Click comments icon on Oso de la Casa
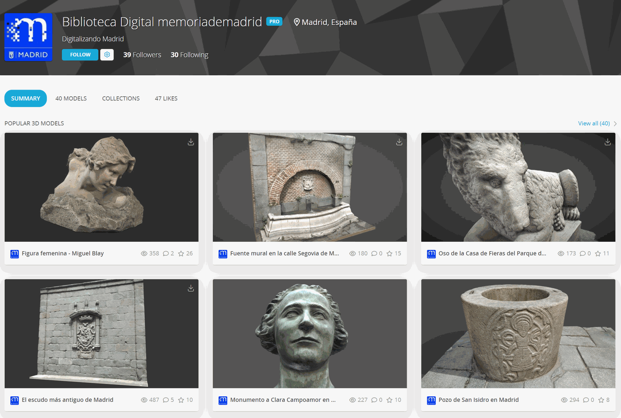Screen dimensions: 621x418 (x=583, y=253)
